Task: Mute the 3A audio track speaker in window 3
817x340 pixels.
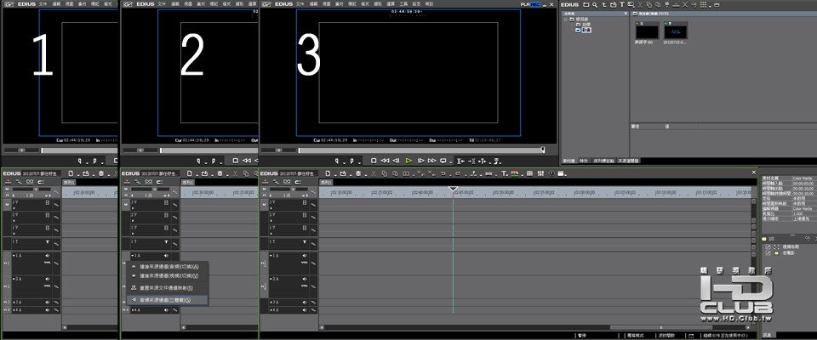Action: point(305,302)
